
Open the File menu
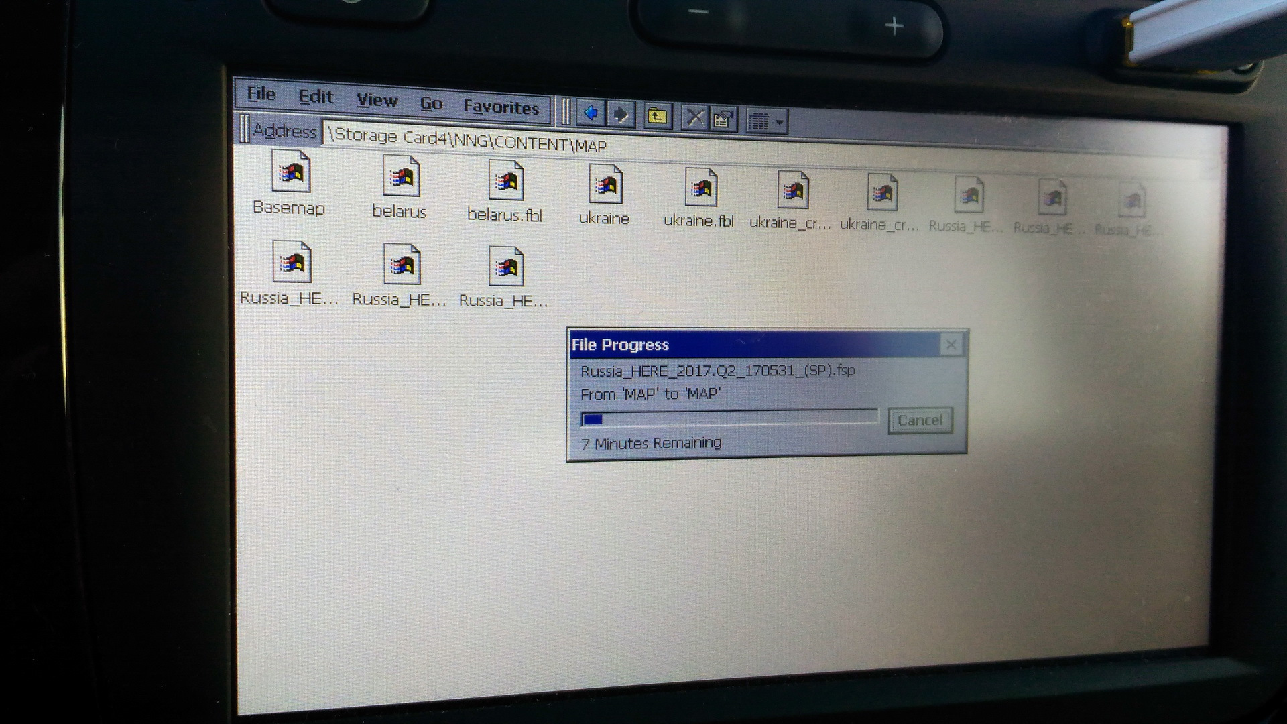(x=261, y=94)
